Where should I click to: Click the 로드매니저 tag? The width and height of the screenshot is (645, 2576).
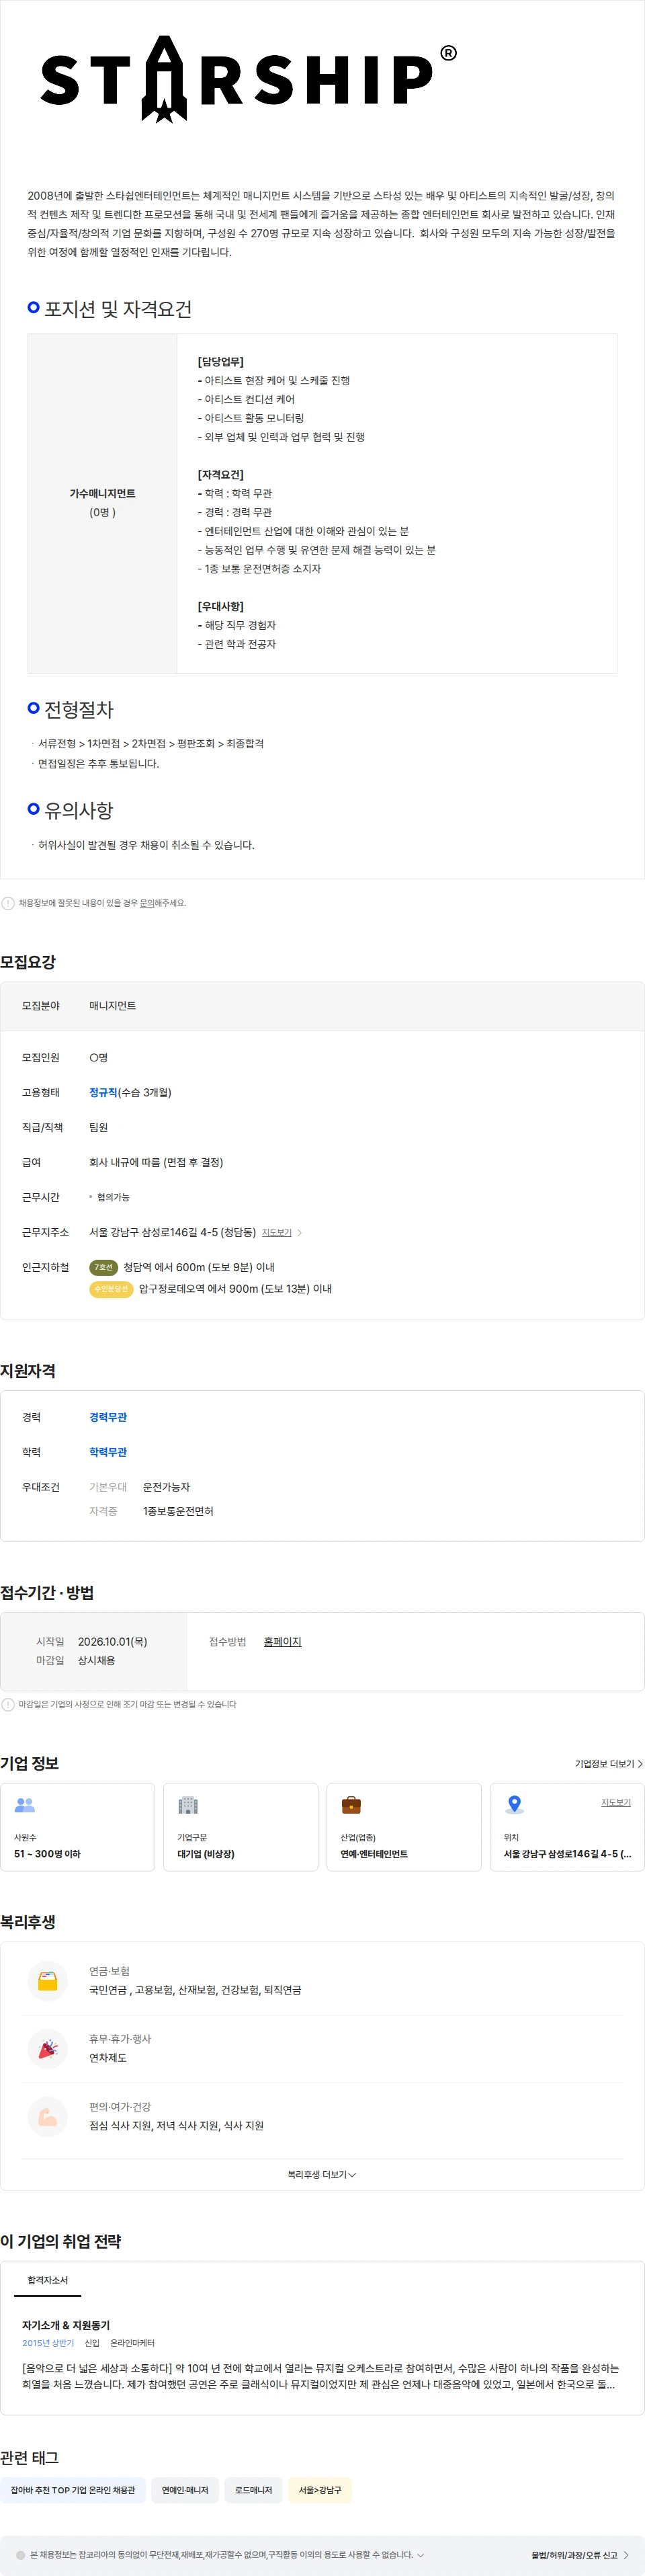click(x=253, y=2490)
